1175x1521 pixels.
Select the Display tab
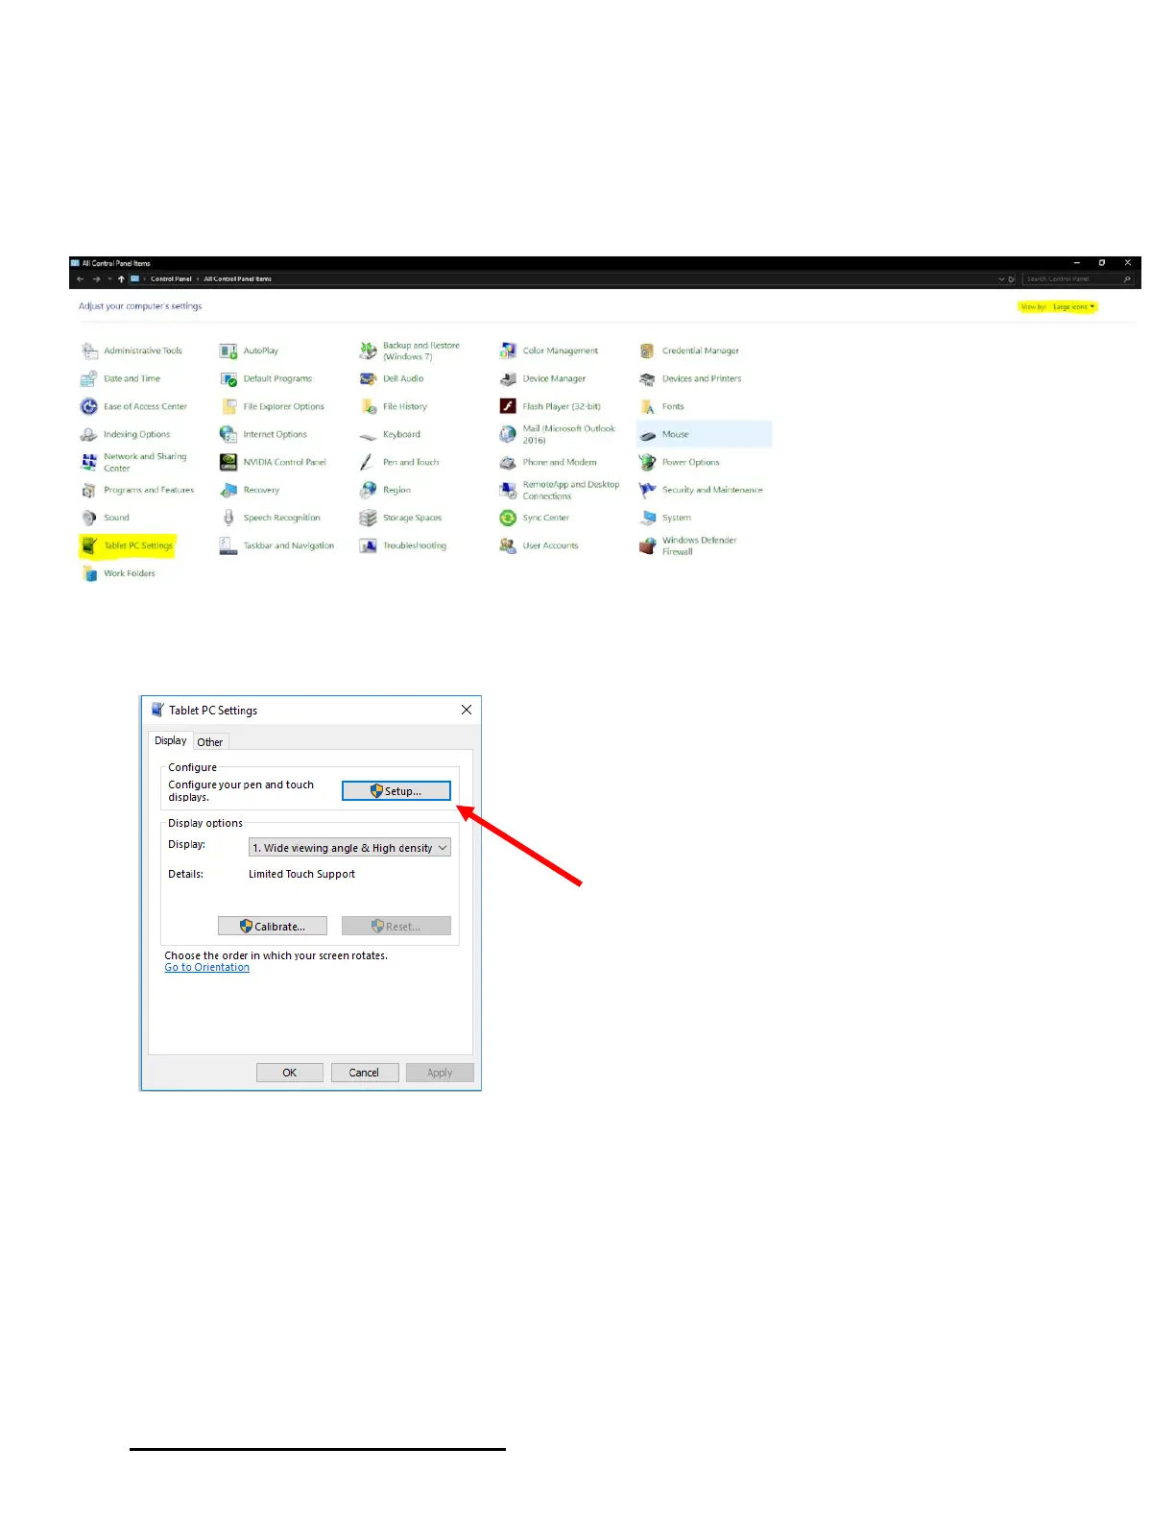click(171, 741)
